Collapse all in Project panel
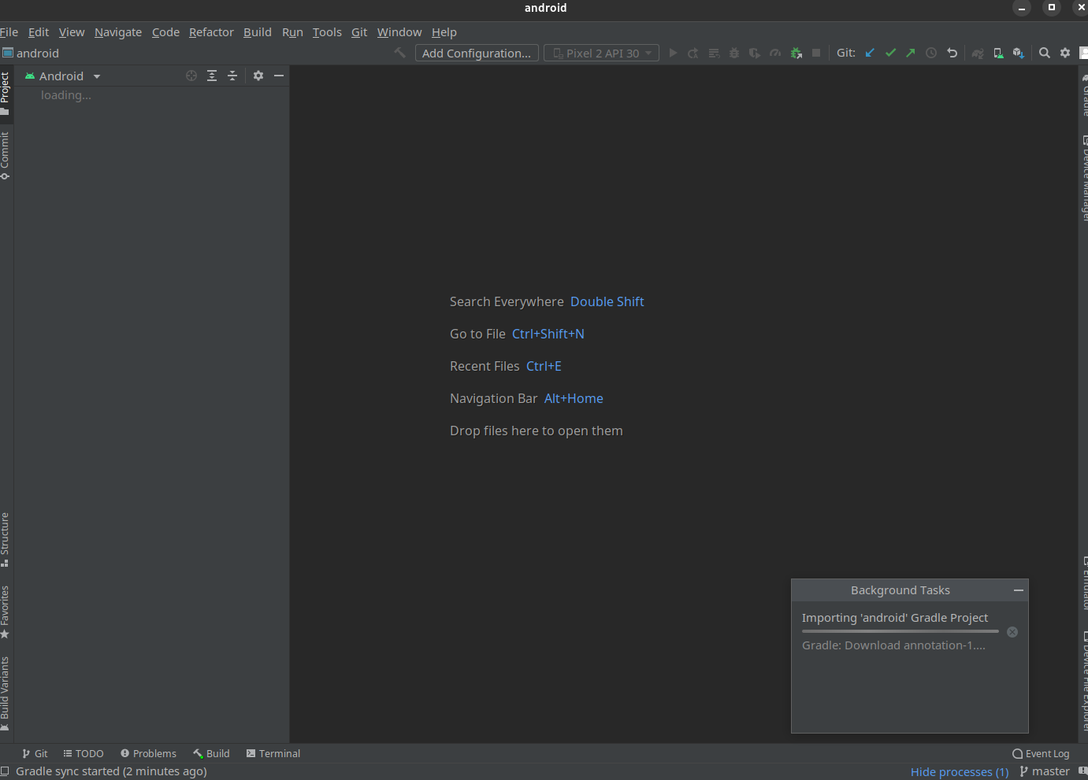The height and width of the screenshot is (780, 1088). (x=232, y=76)
